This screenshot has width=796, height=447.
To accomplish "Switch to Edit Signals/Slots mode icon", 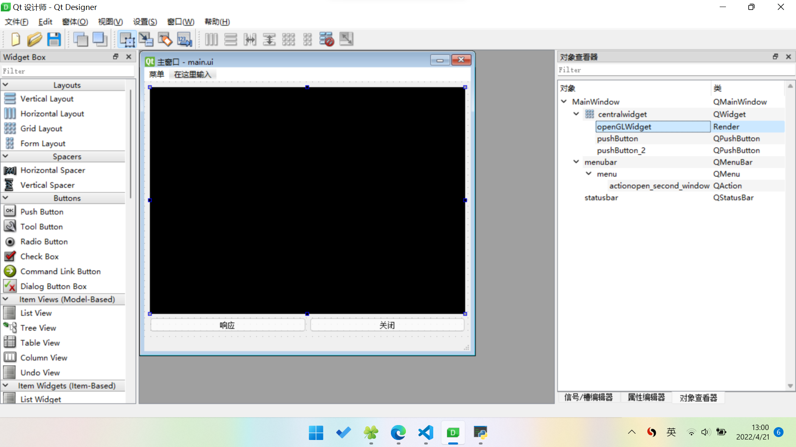I will [146, 39].
